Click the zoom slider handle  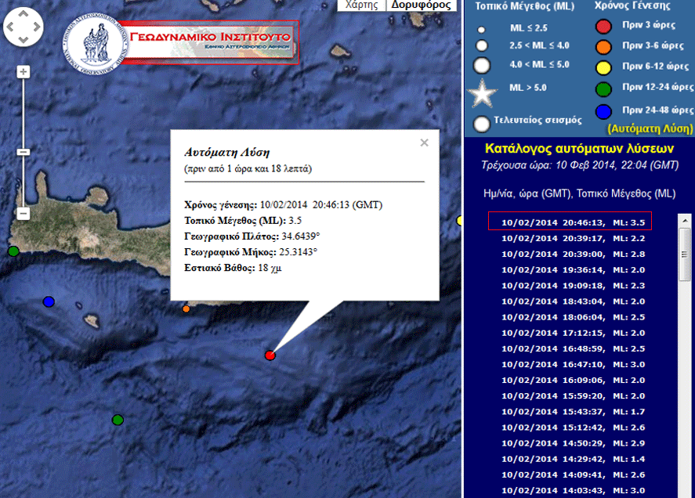pyautogui.click(x=24, y=151)
